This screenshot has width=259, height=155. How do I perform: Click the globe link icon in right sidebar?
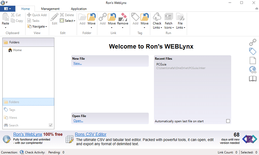tap(253, 69)
